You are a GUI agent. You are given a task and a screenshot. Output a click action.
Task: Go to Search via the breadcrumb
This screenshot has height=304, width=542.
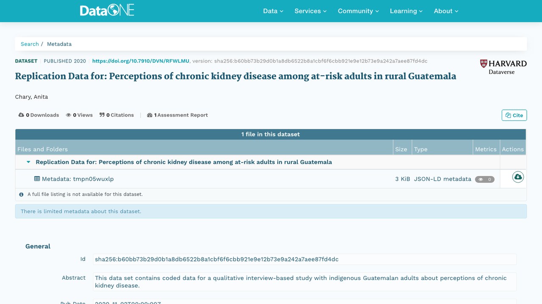30,44
